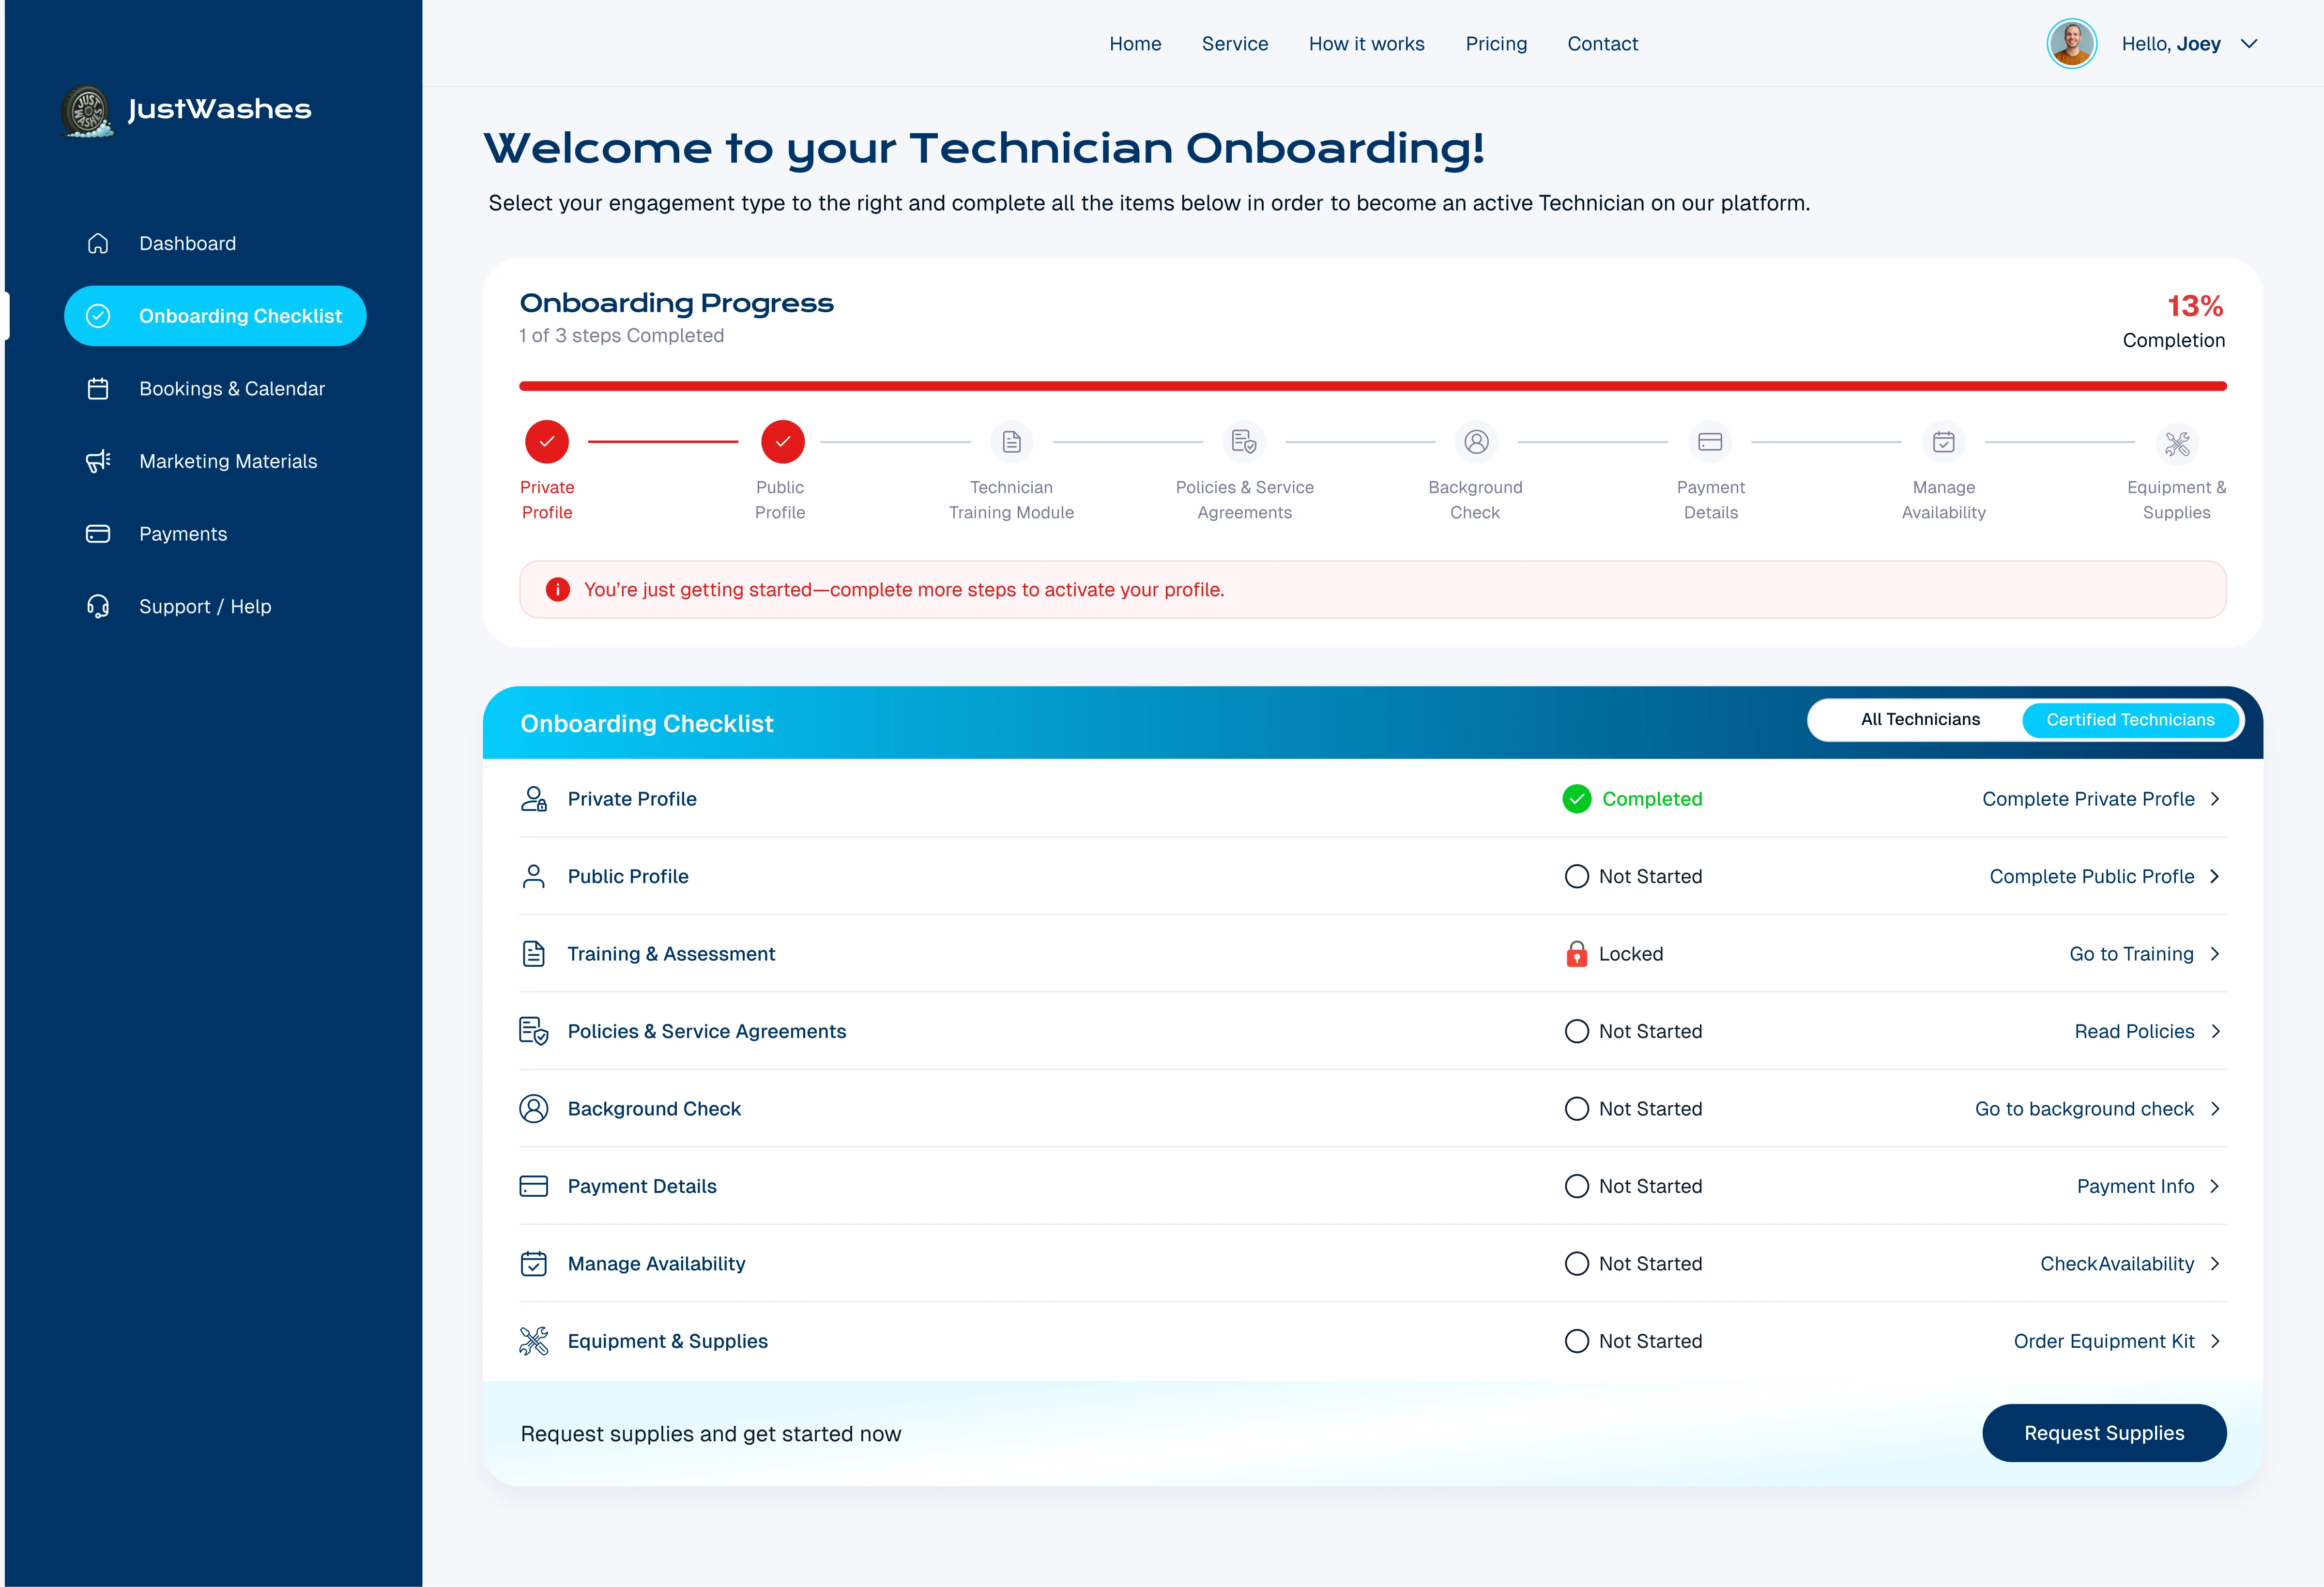The width and height of the screenshot is (2324, 1587).
Task: Toggle the Not Started circle for Payment Details
Action: click(x=1577, y=1186)
